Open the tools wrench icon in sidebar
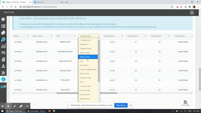The width and height of the screenshot is (201, 113). coord(3,73)
